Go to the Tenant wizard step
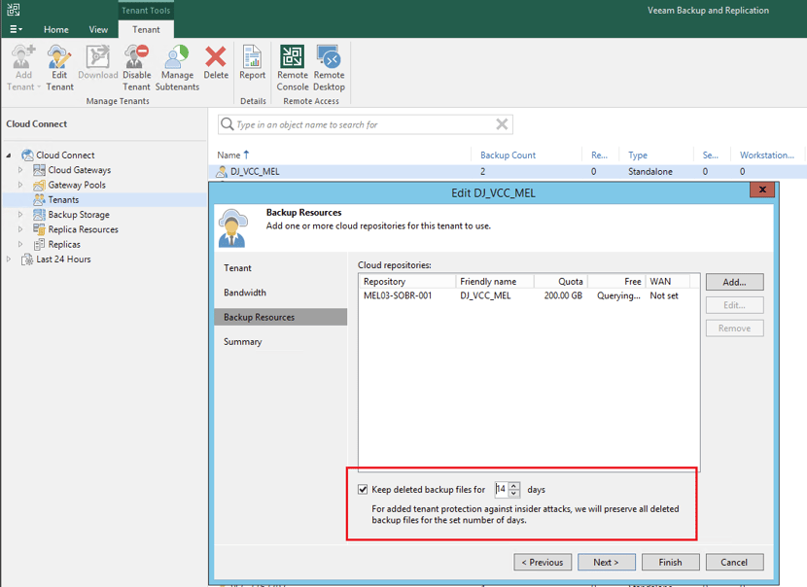This screenshot has height=587, width=807. tap(238, 268)
